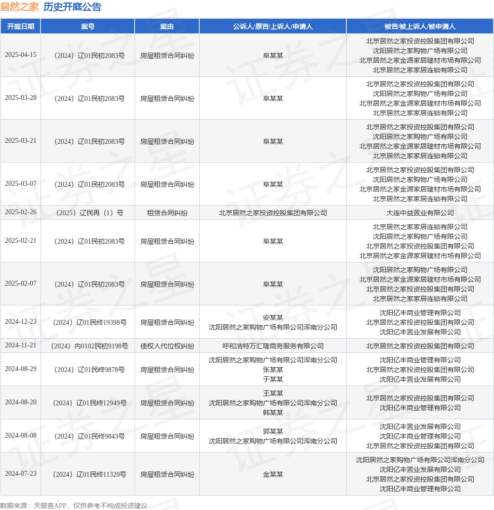Click case number (2024)辽01民终11320号
The image size is (494, 510).
(89, 474)
